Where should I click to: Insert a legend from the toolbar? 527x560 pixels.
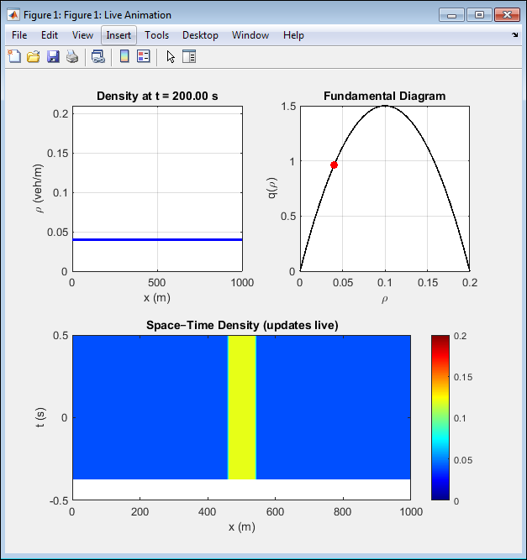143,56
